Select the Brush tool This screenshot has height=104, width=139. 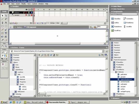pos(6,30)
